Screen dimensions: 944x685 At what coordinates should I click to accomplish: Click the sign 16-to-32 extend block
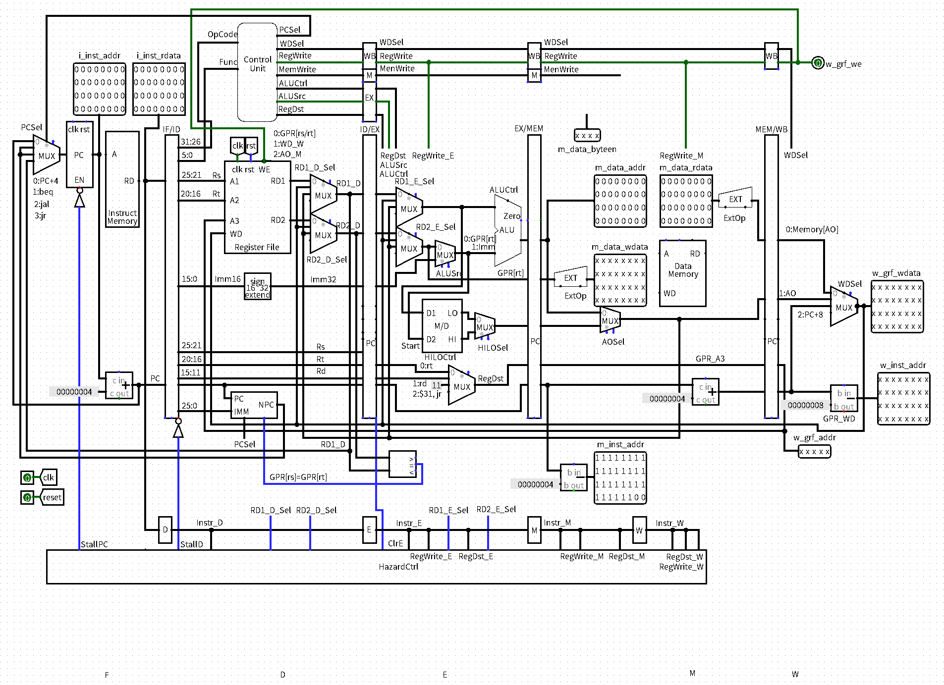pos(257,287)
